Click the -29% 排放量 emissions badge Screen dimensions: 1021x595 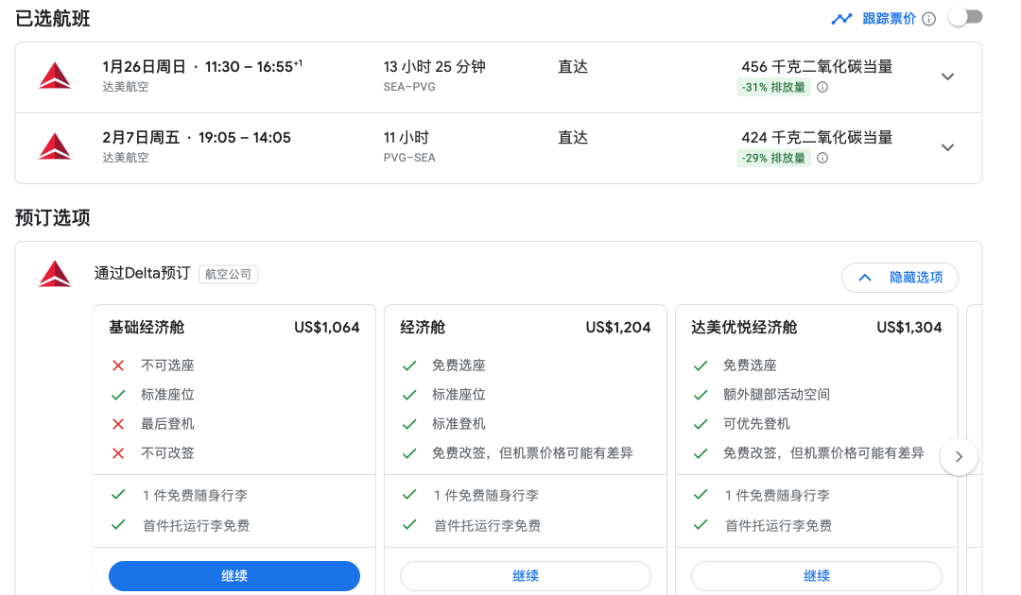click(x=773, y=158)
